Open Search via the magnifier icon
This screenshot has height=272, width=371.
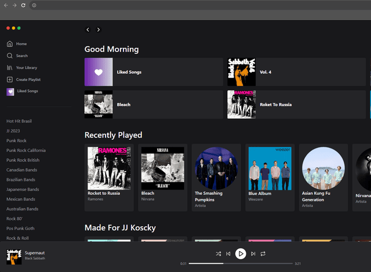[x=9, y=56]
